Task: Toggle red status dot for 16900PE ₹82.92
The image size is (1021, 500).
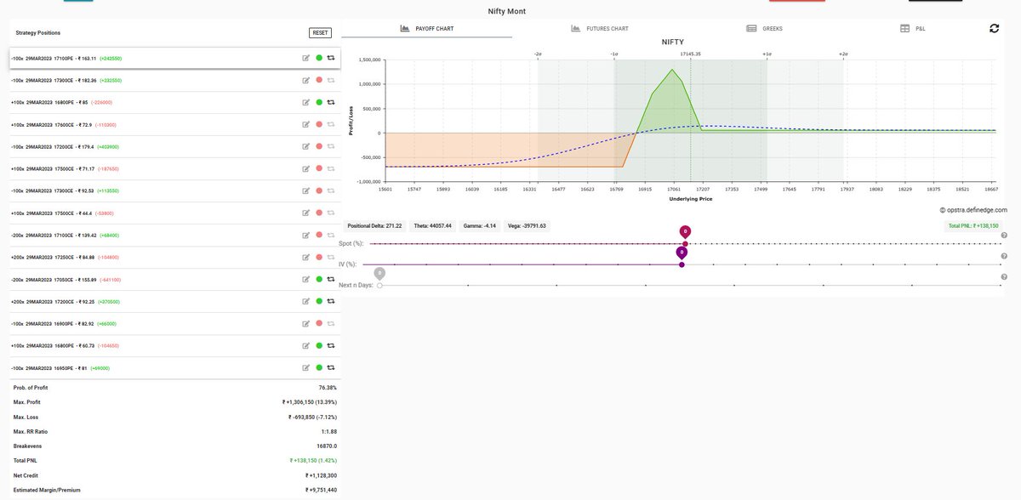Action: point(318,323)
